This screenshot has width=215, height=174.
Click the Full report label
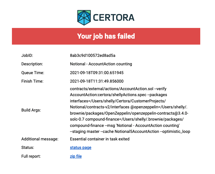[31, 156]
